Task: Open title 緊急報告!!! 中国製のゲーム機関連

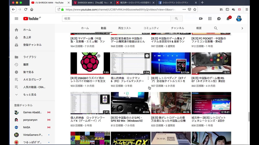Action: (128, 40)
